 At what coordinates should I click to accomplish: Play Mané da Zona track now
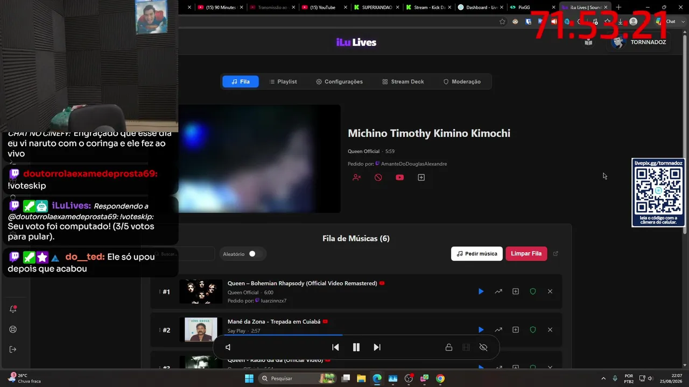(481, 329)
